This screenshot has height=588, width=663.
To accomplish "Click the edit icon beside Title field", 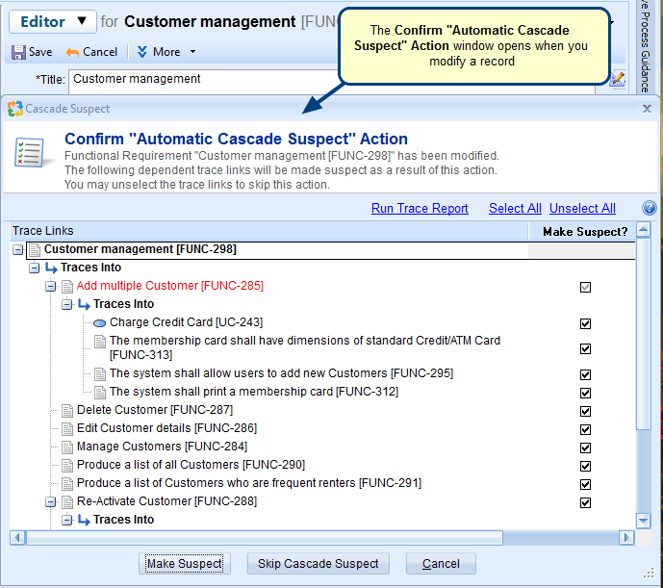I will [618, 80].
